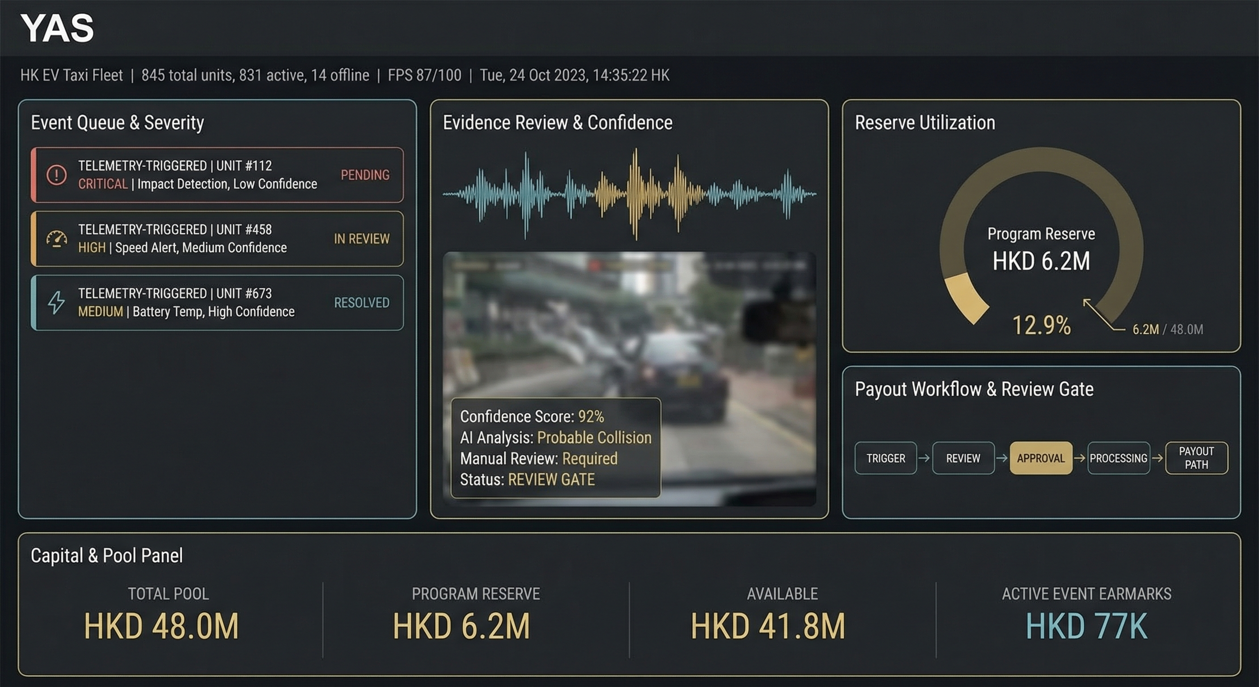Click the TRIGGER button in the payout workflow

885,458
